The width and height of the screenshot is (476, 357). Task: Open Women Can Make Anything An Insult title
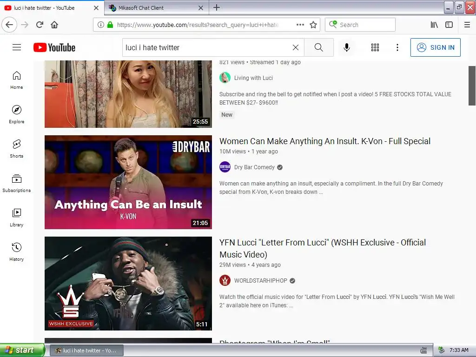pos(325,141)
